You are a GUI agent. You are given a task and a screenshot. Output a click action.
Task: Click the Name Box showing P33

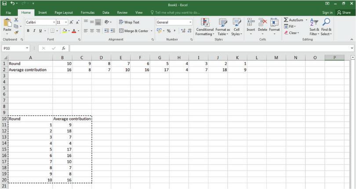(16, 48)
